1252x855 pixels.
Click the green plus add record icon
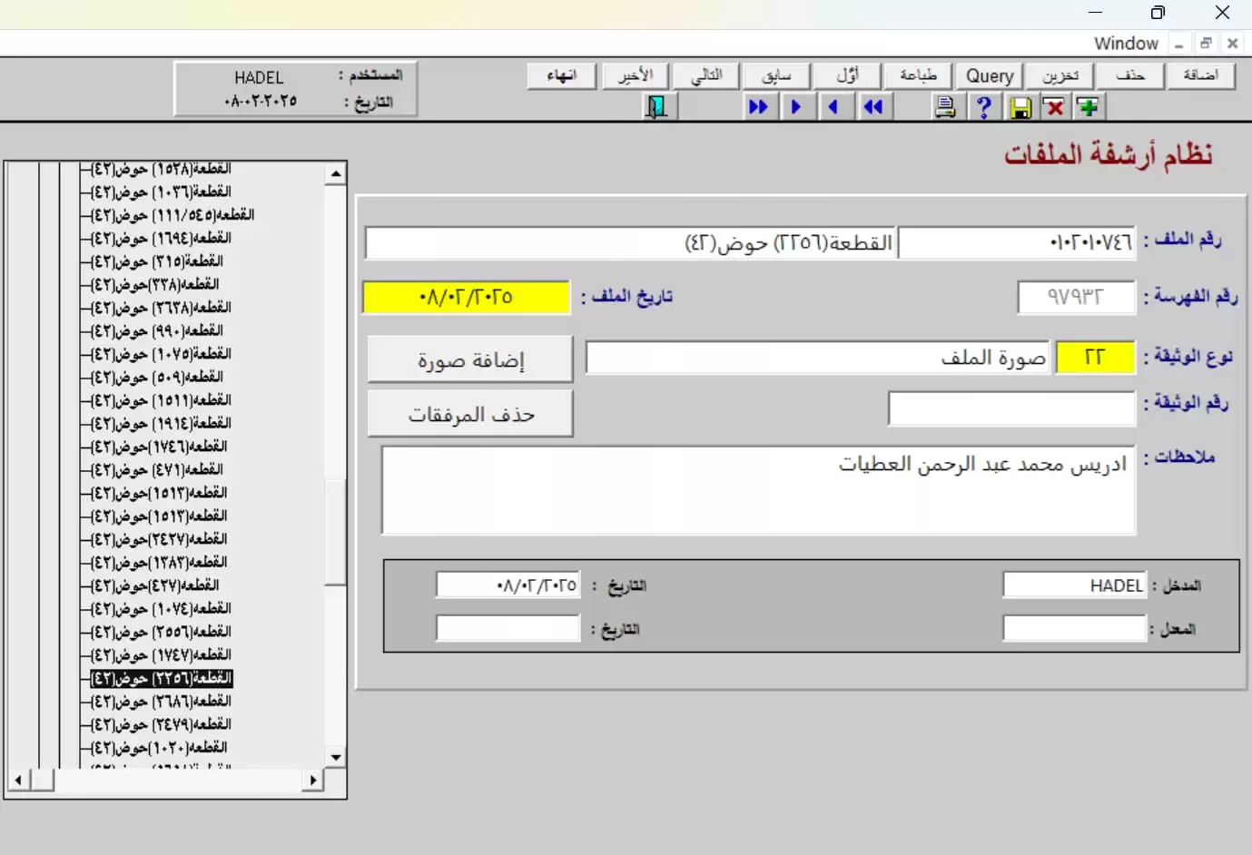tap(1088, 107)
